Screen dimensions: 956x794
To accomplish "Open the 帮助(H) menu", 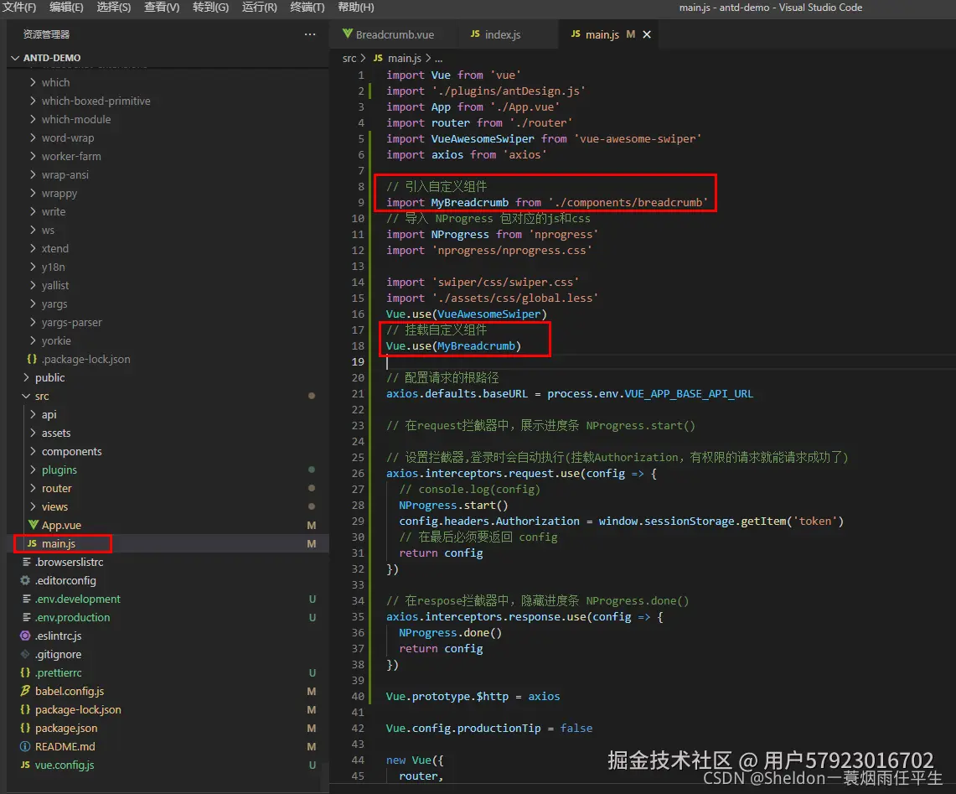I will click(356, 8).
